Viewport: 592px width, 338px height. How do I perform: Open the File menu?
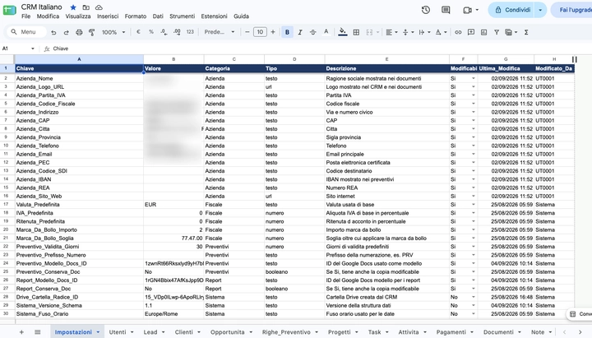point(26,16)
